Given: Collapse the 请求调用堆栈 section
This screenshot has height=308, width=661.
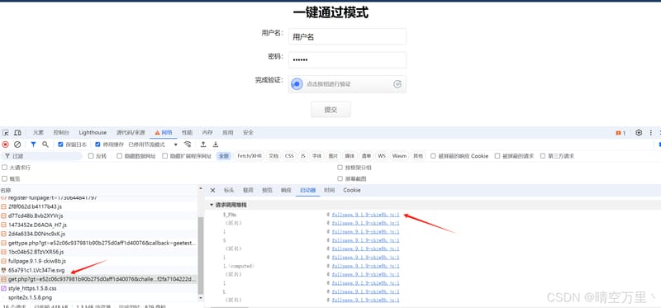Looking at the screenshot, I should (x=212, y=205).
